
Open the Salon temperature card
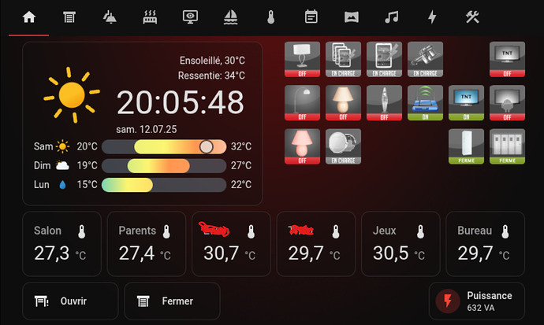tap(61, 244)
